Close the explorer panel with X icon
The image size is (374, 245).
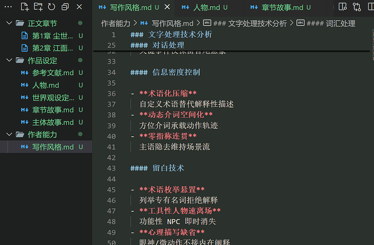click(79, 7)
